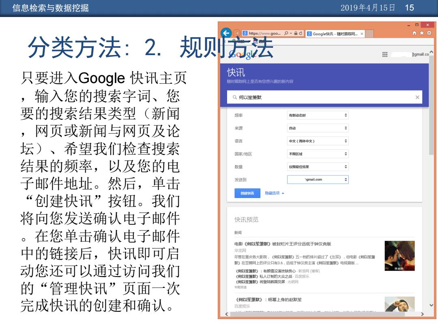Open the 发送到 gmail.com dropdown
The height and width of the screenshot is (328, 438).
[318, 179]
